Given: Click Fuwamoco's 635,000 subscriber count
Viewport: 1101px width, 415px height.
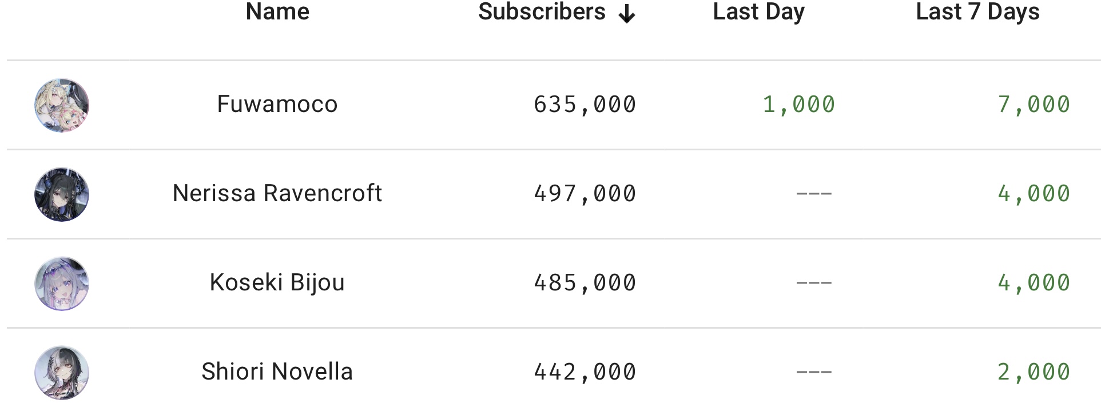Looking at the screenshot, I should 585,105.
